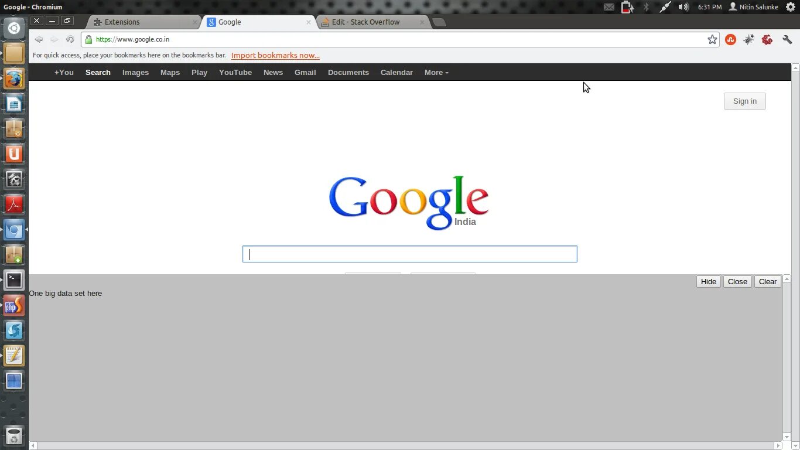The image size is (800, 450).
Task: Open Gmail in Google bar
Action: 305,73
